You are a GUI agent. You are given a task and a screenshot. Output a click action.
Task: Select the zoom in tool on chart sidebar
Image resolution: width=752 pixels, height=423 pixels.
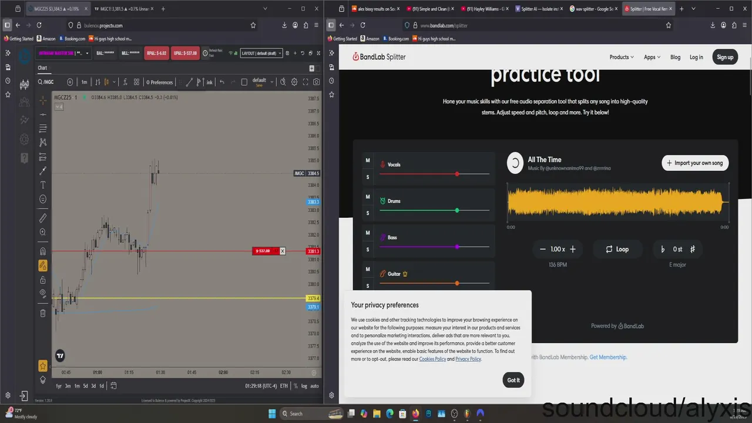point(43,232)
